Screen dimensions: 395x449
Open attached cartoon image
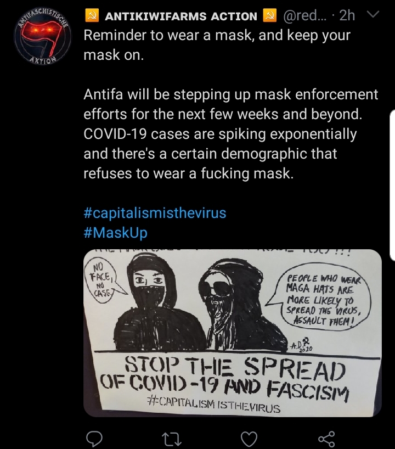click(x=233, y=333)
